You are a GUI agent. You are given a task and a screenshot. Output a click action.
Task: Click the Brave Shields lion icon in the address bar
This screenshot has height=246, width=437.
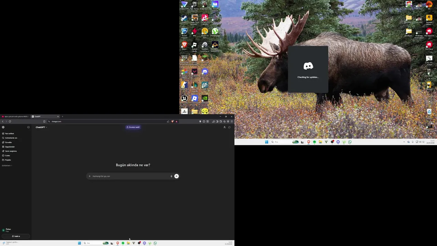point(172,121)
